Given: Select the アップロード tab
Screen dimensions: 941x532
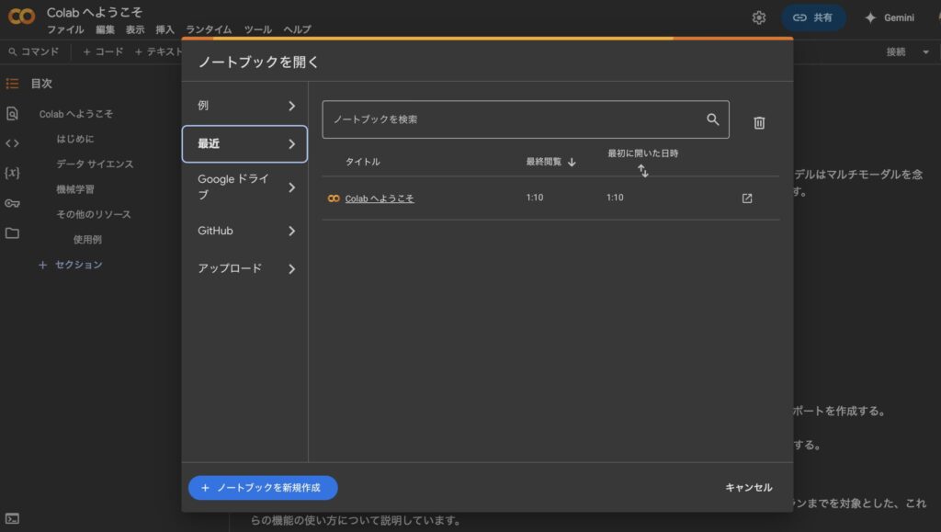Looking at the screenshot, I should (x=244, y=268).
